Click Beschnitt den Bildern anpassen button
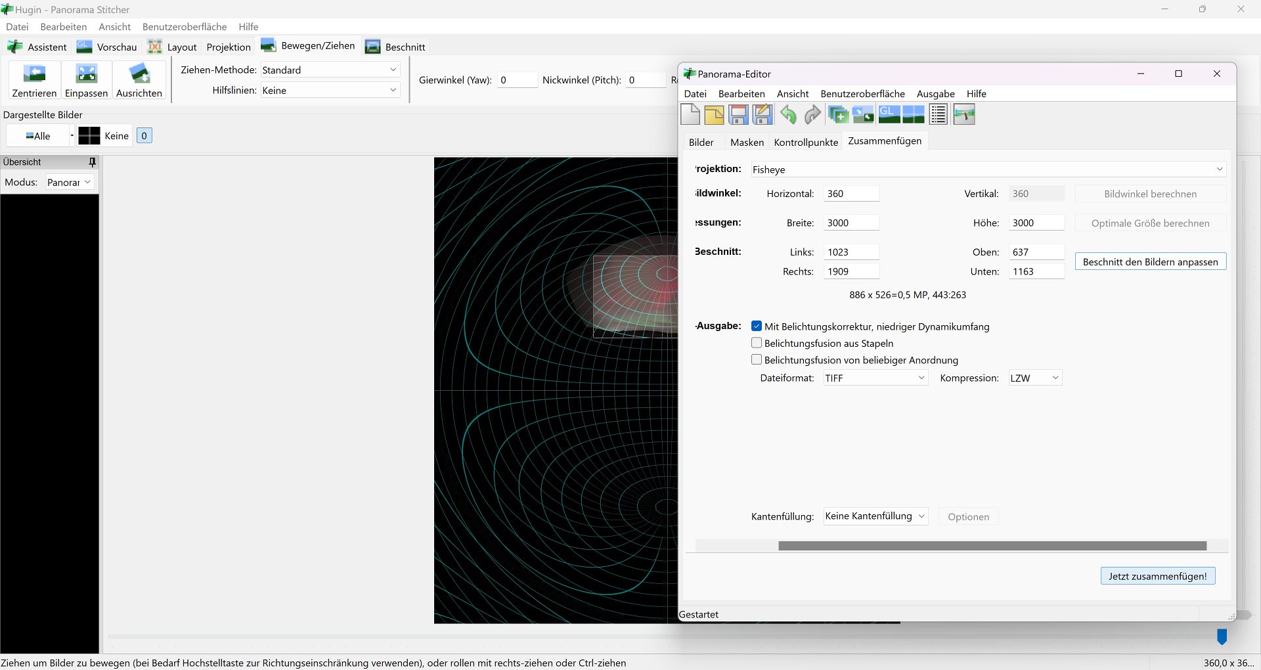1261x670 pixels. 1150,262
